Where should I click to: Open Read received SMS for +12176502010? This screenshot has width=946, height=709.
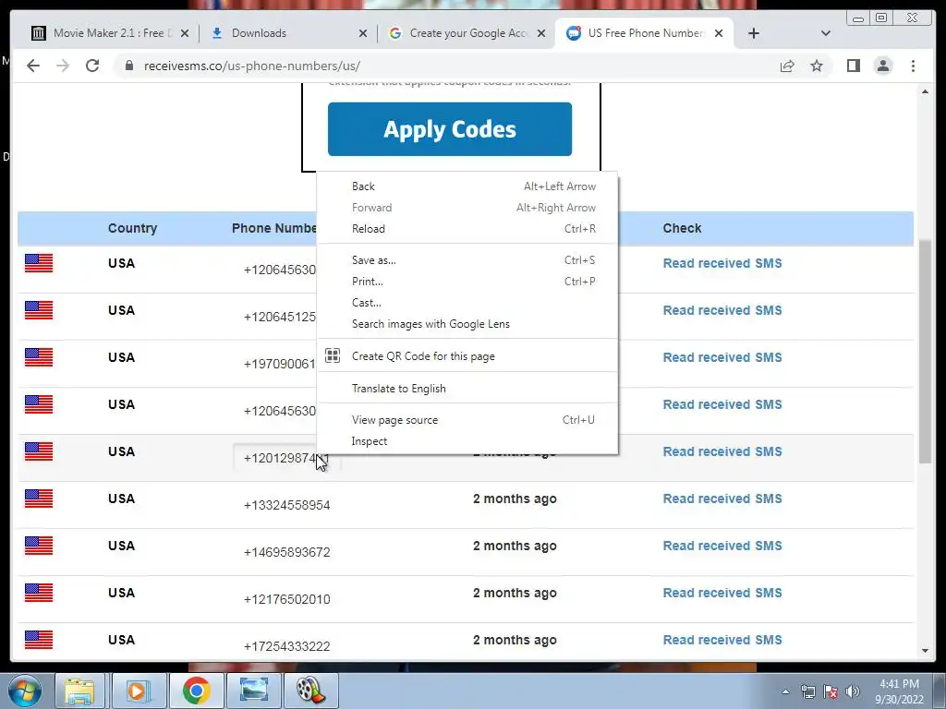pyautogui.click(x=722, y=593)
